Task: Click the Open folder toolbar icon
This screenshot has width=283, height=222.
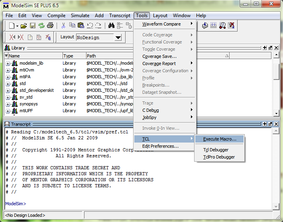Action: point(24,26)
